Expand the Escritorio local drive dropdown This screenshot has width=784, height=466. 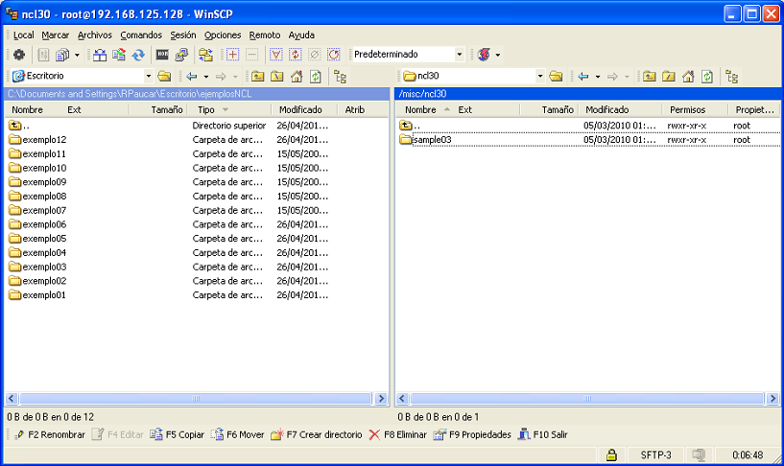(x=149, y=76)
